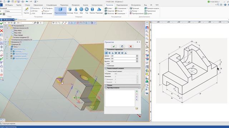The width and height of the screenshot is (229, 128).
Task: Expand the Материалы tree node
Action: click(x=6, y=42)
